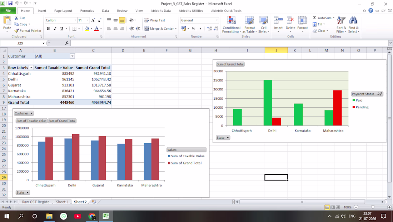Viewport: 393px width, 222px height.
Task: Toggle Middle Align vertical alignment
Action: [115, 20]
